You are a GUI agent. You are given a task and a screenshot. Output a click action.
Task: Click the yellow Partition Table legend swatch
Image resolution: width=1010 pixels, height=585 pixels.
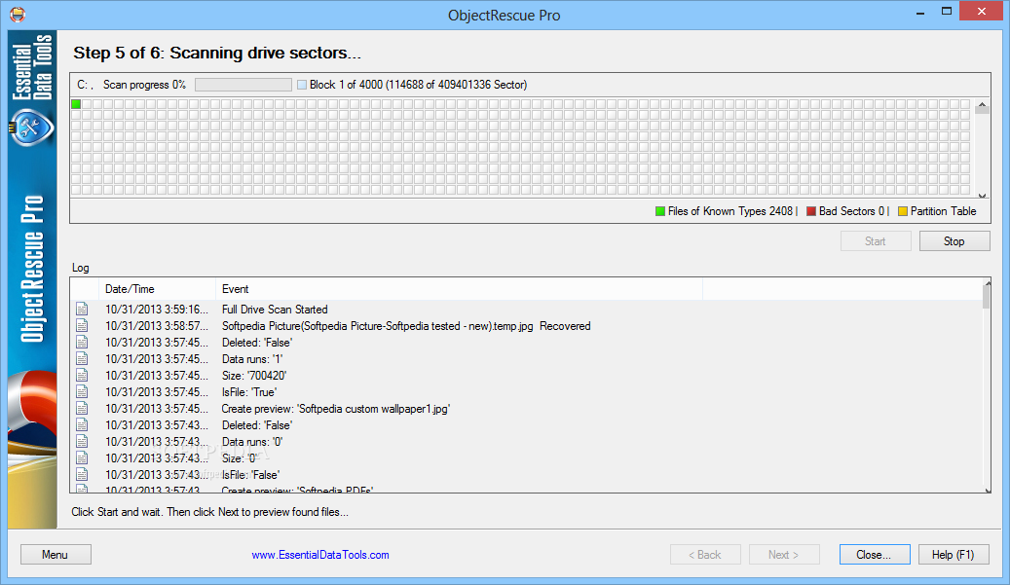click(x=903, y=211)
